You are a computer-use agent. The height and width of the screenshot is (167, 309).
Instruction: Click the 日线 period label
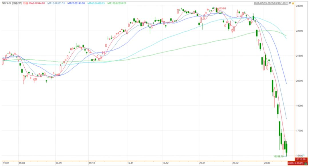25,3
